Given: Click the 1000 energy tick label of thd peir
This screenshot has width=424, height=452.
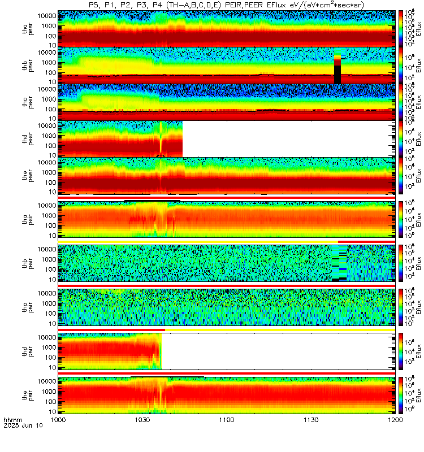Looking at the screenshot, I should (x=49, y=347).
